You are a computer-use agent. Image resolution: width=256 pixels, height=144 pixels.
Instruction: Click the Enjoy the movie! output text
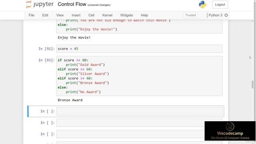(74, 38)
